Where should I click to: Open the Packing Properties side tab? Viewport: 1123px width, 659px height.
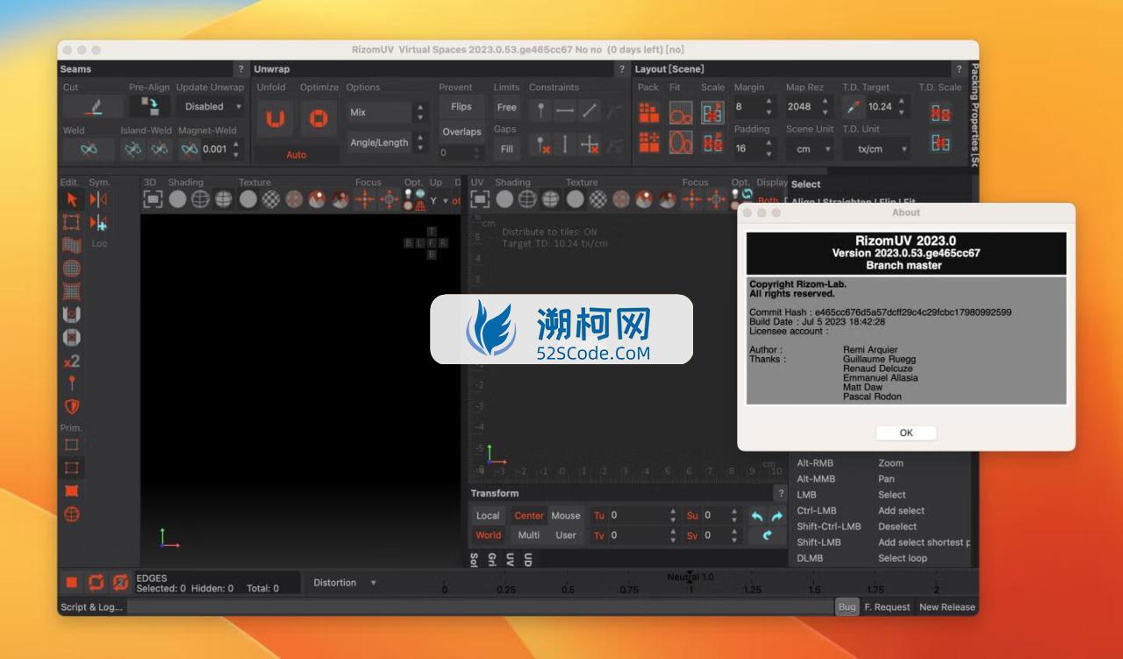(x=975, y=114)
